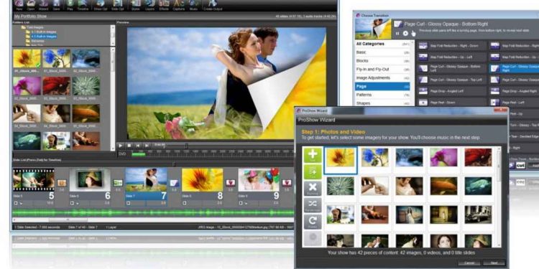539x269 pixels.
Task: Click Next in the ProShow Wizard
Action: click(x=494, y=263)
